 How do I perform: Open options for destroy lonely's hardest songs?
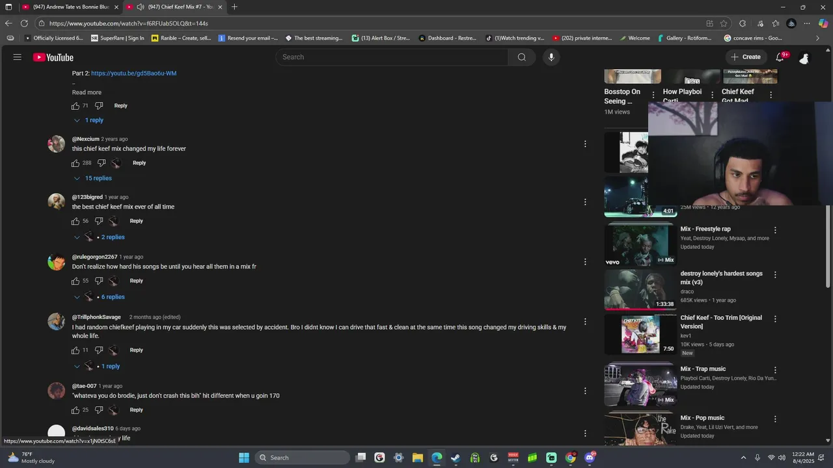(x=775, y=275)
